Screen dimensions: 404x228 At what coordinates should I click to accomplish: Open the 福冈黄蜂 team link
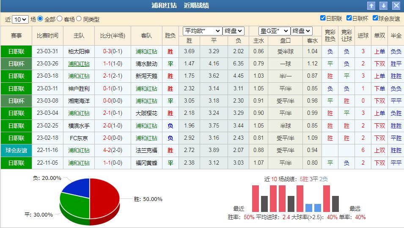click(x=146, y=163)
